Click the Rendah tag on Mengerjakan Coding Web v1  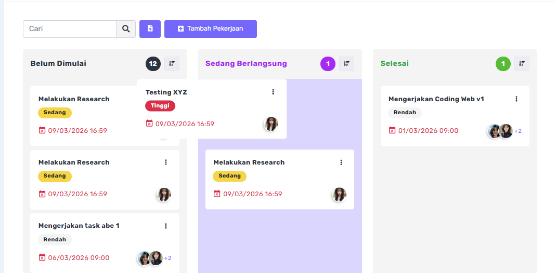tap(405, 113)
